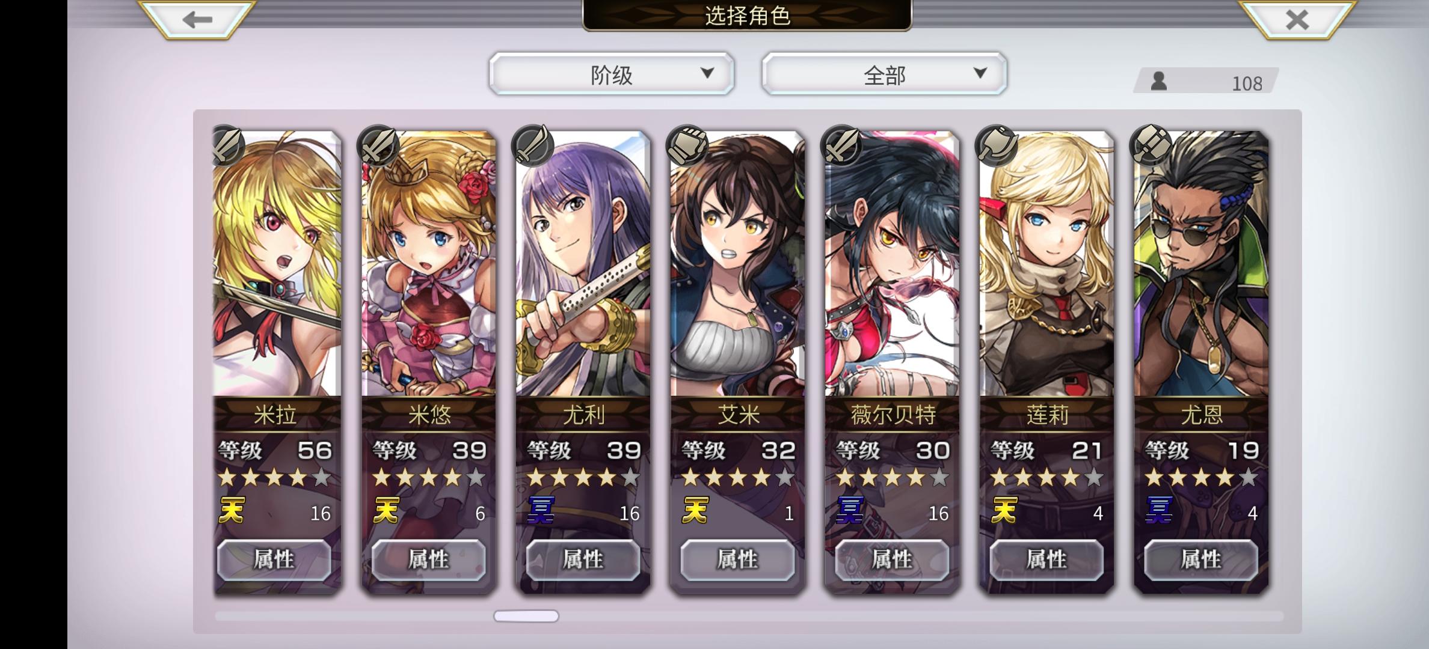Click the back arrow icon

(197, 20)
